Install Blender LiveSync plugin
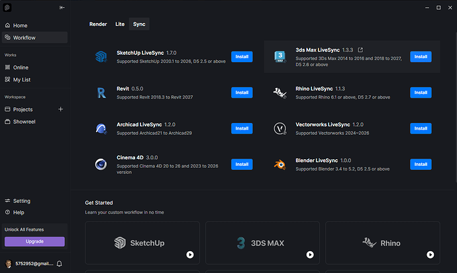457x273 pixels. (421, 165)
